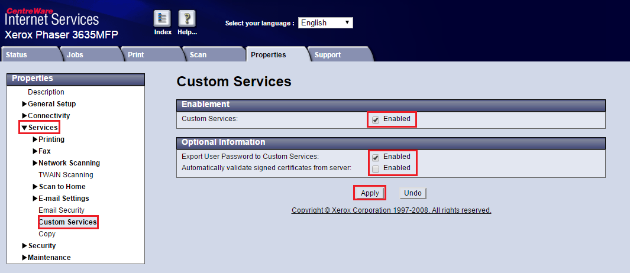Open Email Security in the properties tree
This screenshot has height=273, width=630.
pyautogui.click(x=62, y=210)
